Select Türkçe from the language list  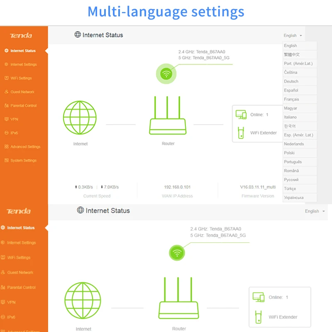300,188
